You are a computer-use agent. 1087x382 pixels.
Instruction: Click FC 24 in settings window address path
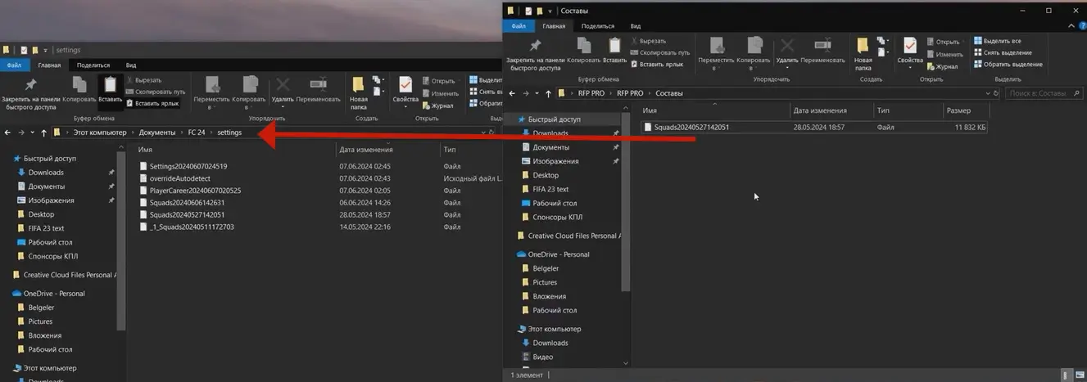(197, 133)
